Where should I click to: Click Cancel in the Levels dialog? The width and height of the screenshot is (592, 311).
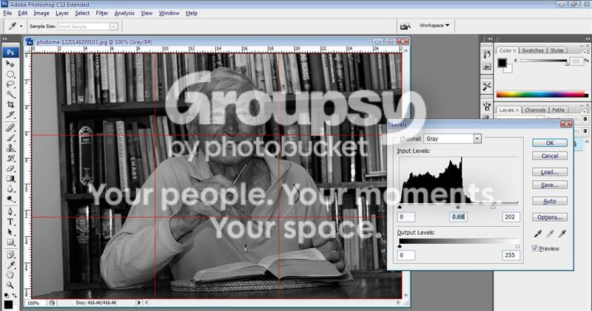pyautogui.click(x=550, y=156)
